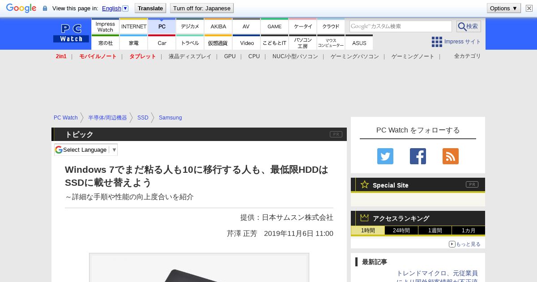The image size is (537, 282).
Task: Click the Impress サイト link text
Action: pyautogui.click(x=463, y=42)
